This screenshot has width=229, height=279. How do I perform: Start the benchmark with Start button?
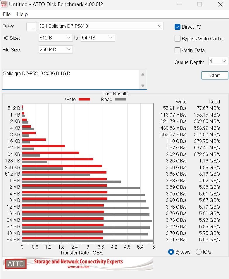[215, 75]
